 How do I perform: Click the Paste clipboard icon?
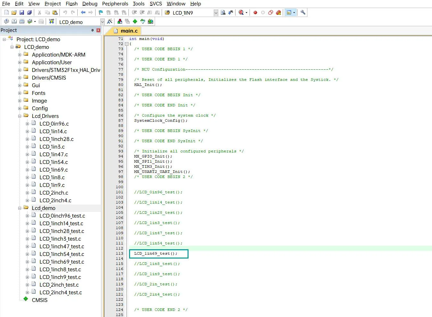pos(55,12)
